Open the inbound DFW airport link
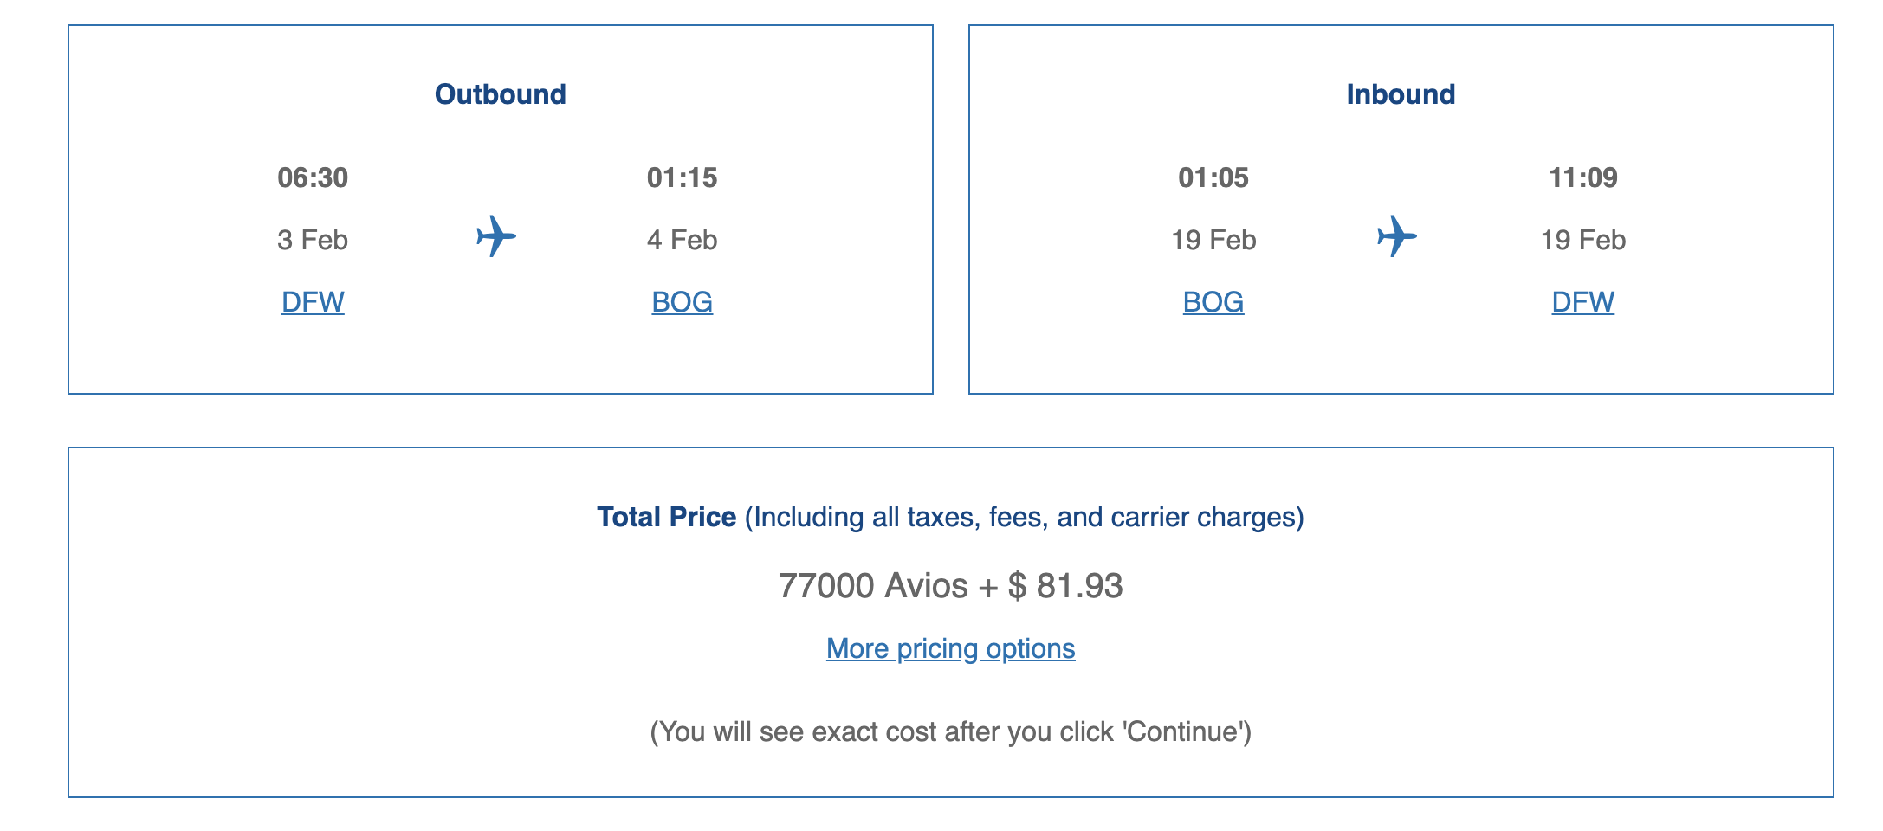The image size is (1883, 831). point(1583,302)
